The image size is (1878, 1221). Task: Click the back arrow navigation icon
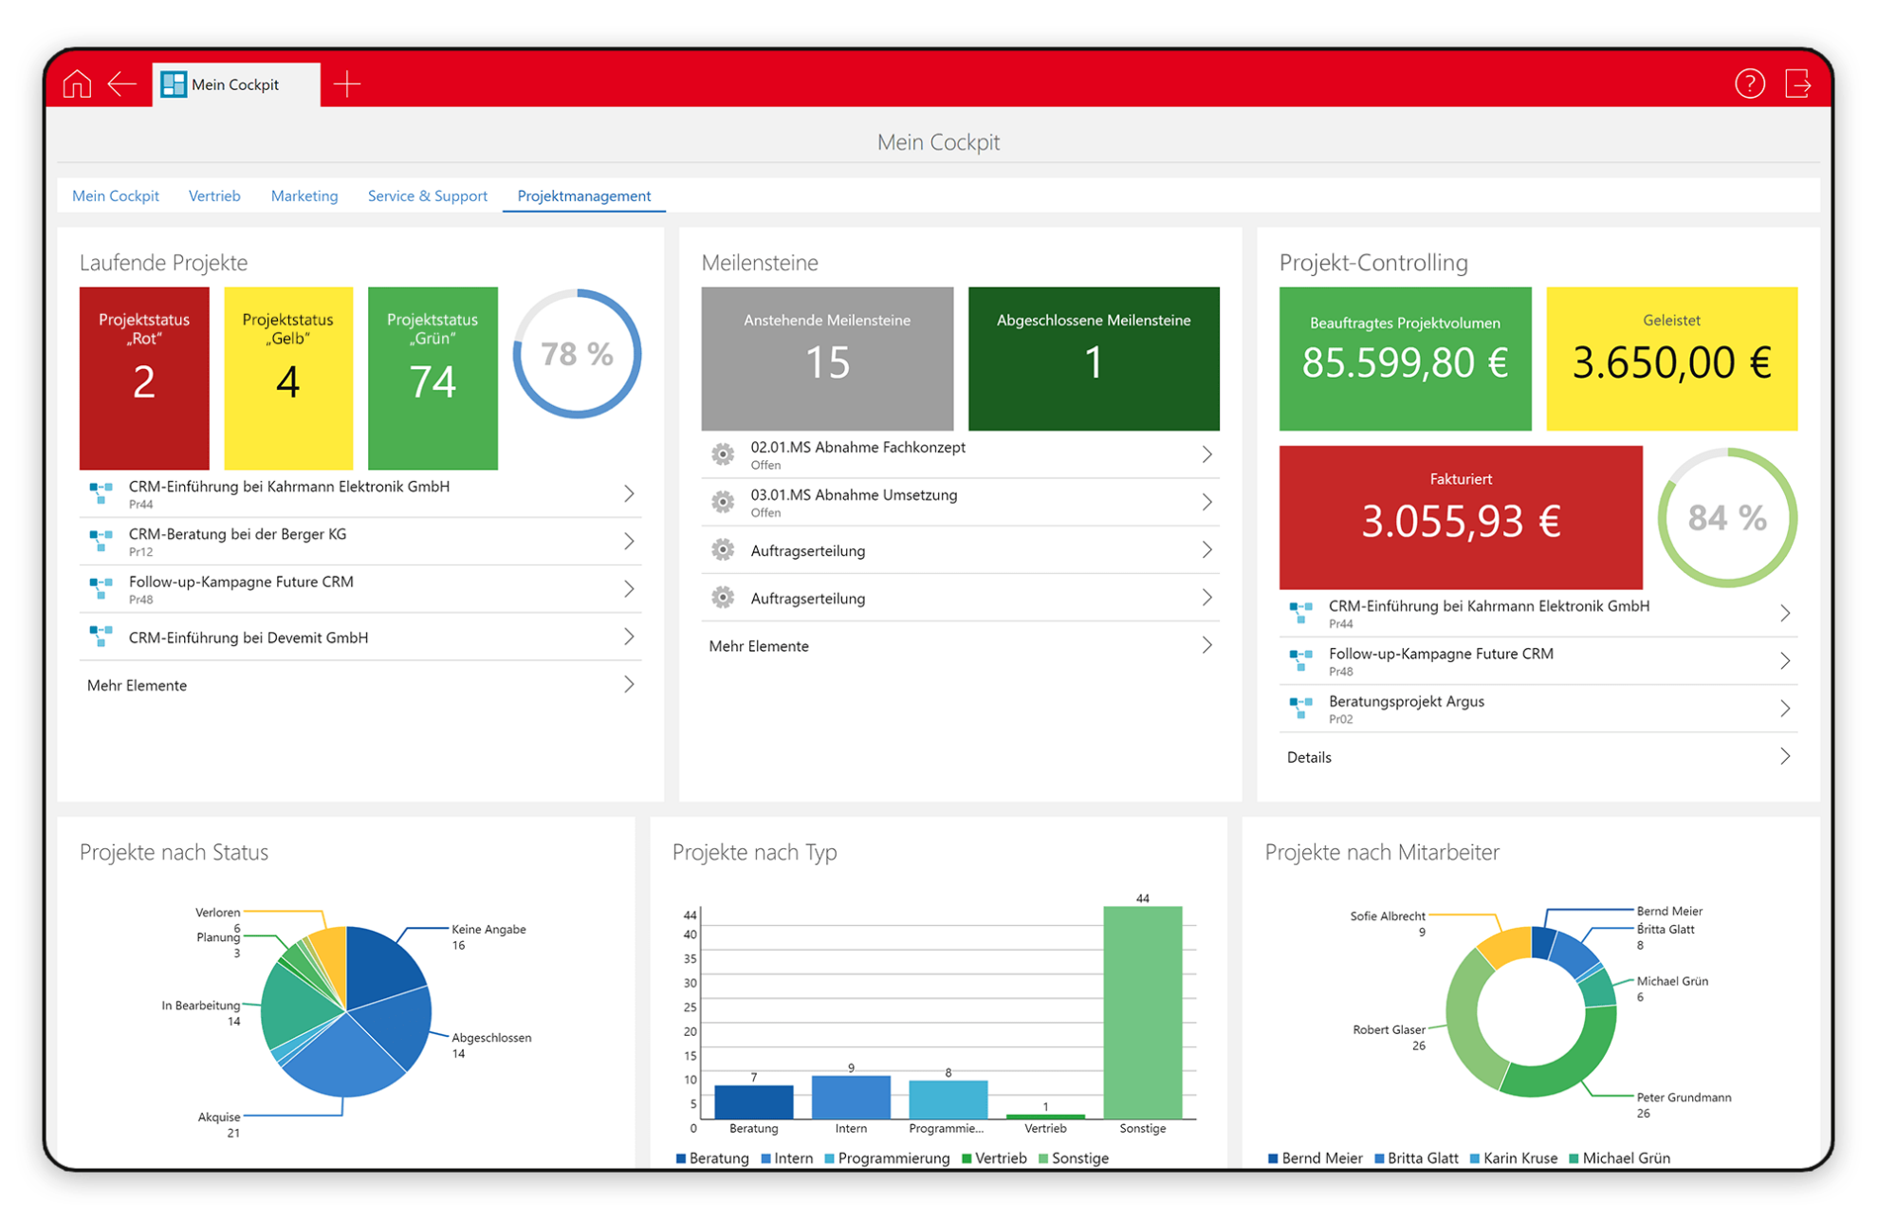121,84
